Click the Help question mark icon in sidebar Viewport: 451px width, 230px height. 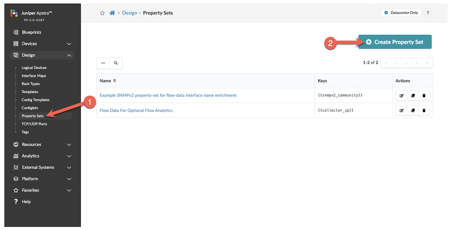pos(16,202)
